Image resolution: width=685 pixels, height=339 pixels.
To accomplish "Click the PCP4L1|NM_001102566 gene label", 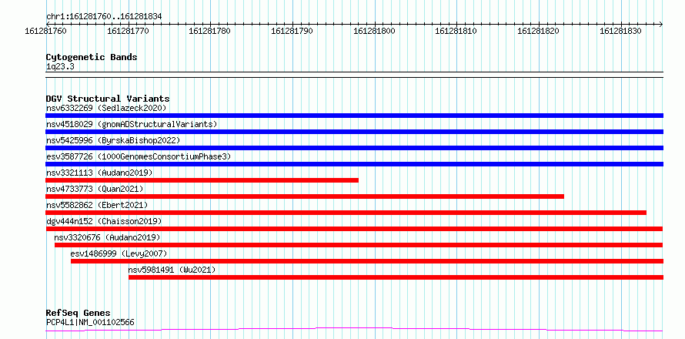I will tap(90, 322).
